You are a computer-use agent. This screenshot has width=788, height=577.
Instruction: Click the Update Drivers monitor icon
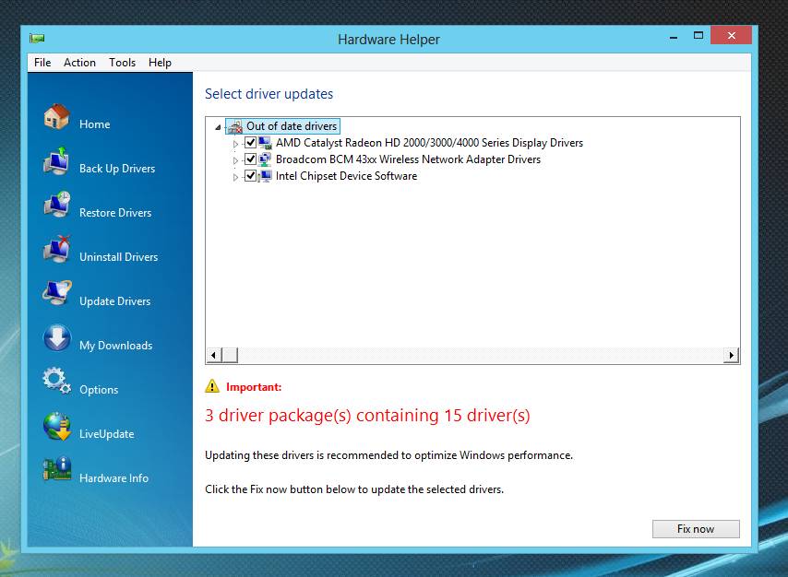pos(57,293)
